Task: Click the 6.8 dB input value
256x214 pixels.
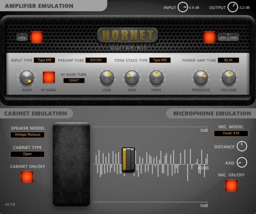Action: pos(194,8)
